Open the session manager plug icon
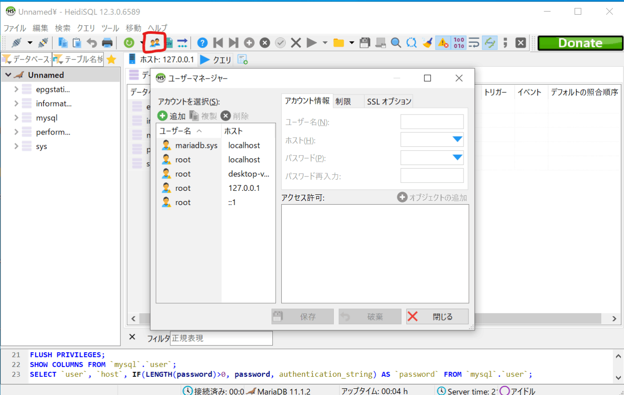Image resolution: width=624 pixels, height=395 pixels. (x=16, y=43)
